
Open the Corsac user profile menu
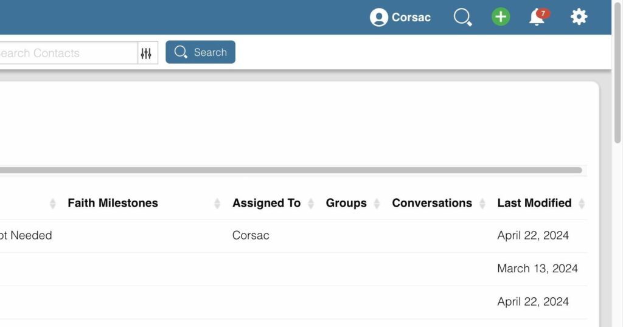400,17
